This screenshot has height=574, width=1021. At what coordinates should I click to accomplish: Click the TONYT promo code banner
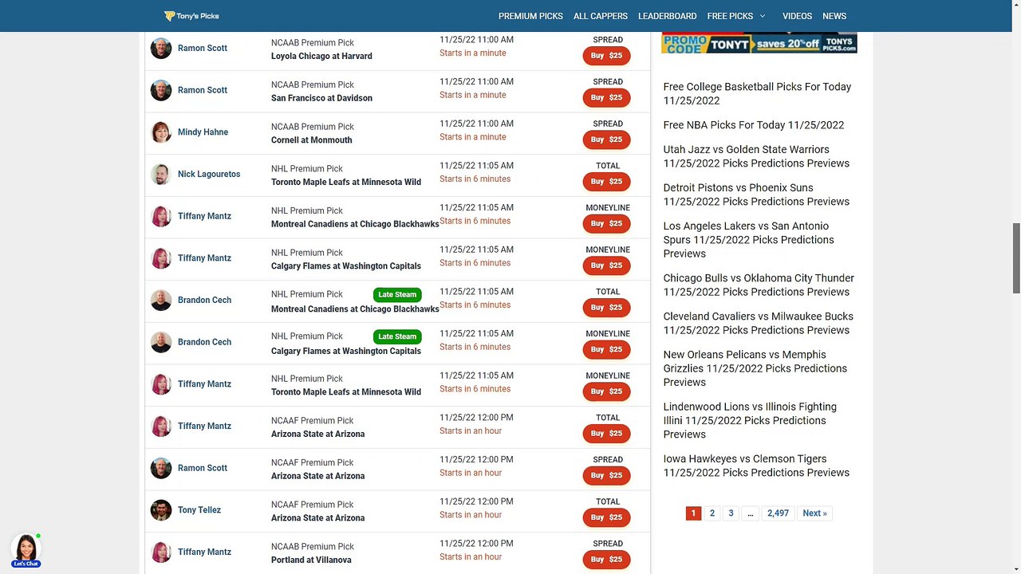click(759, 43)
